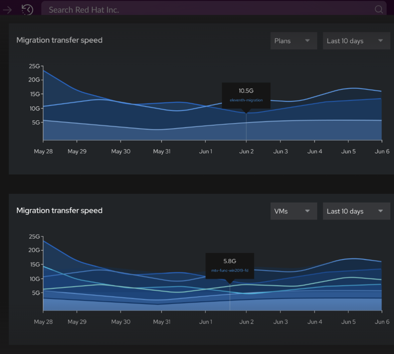The image size is (394, 354).
Task: Click the 10.5G tooltip value
Action: click(x=246, y=91)
